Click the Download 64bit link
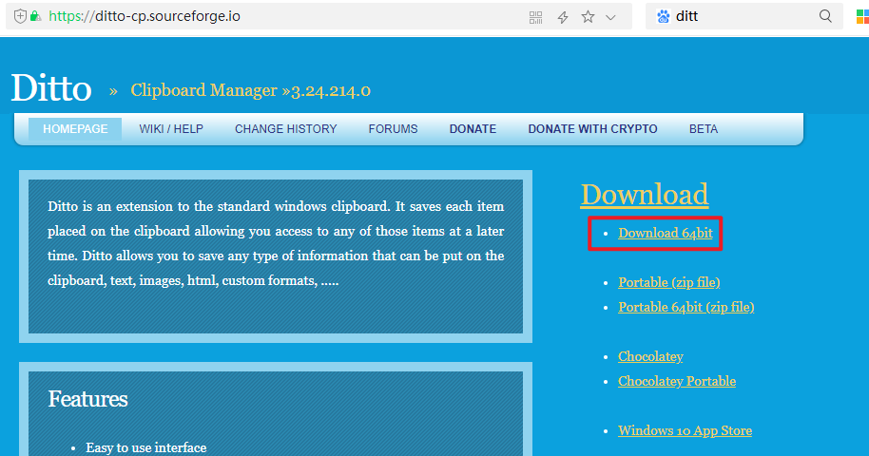The image size is (869, 456). point(665,234)
